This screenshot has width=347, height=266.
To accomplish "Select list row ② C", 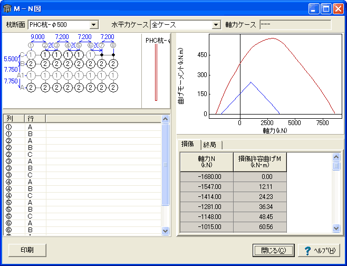I will click(x=82, y=155).
